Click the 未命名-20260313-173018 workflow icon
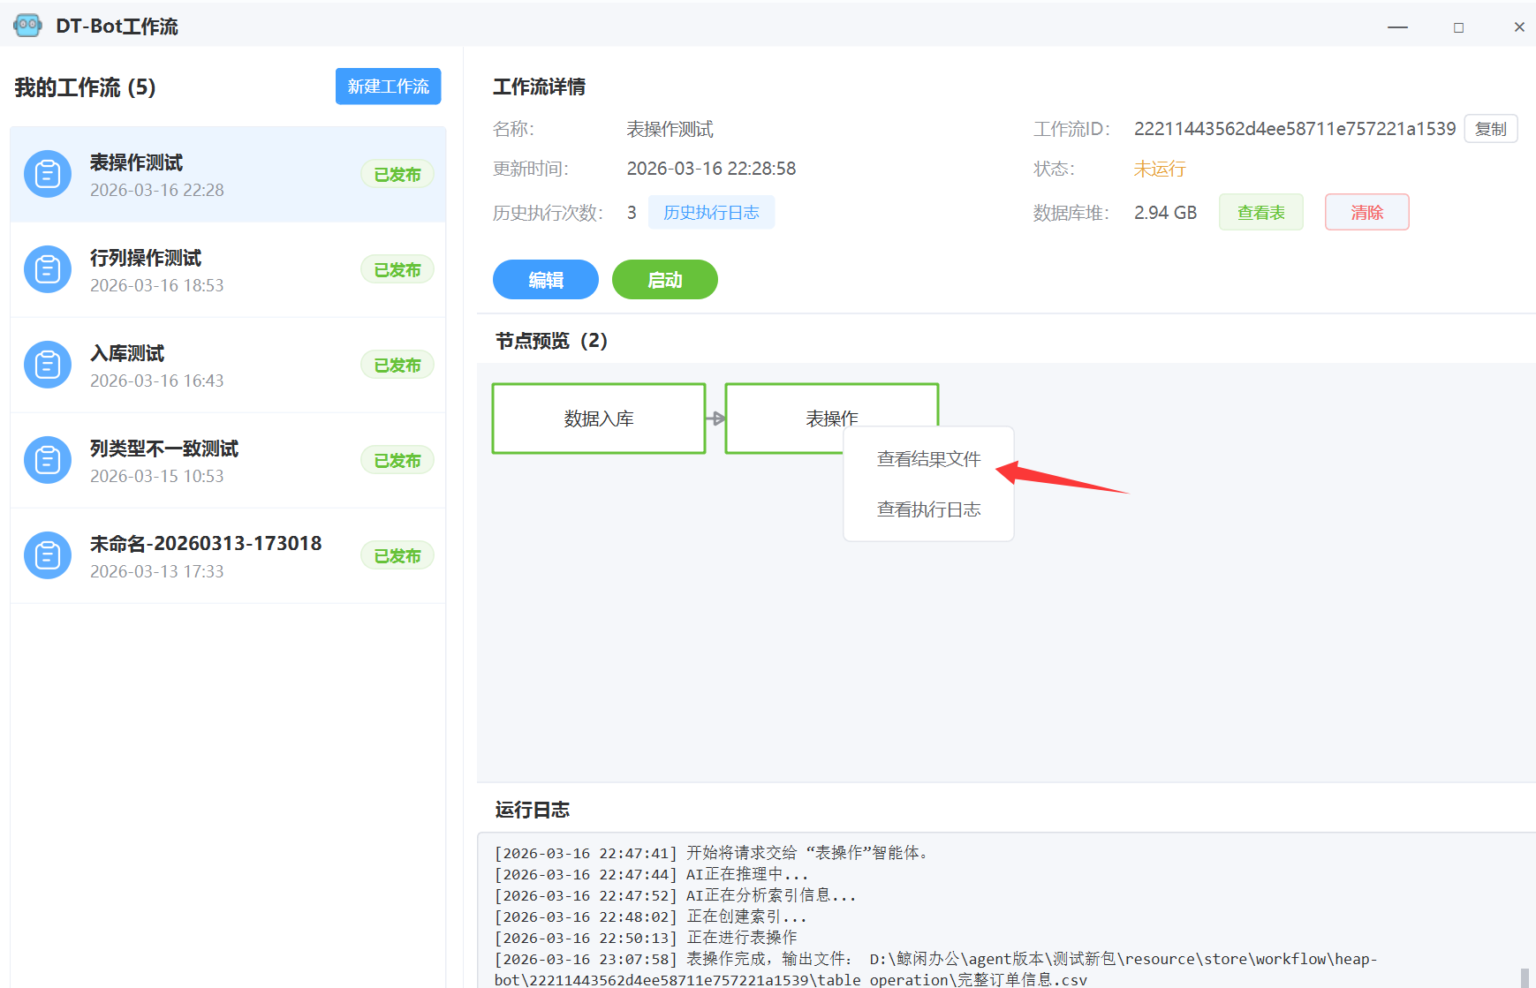The image size is (1536, 988). pyautogui.click(x=48, y=556)
